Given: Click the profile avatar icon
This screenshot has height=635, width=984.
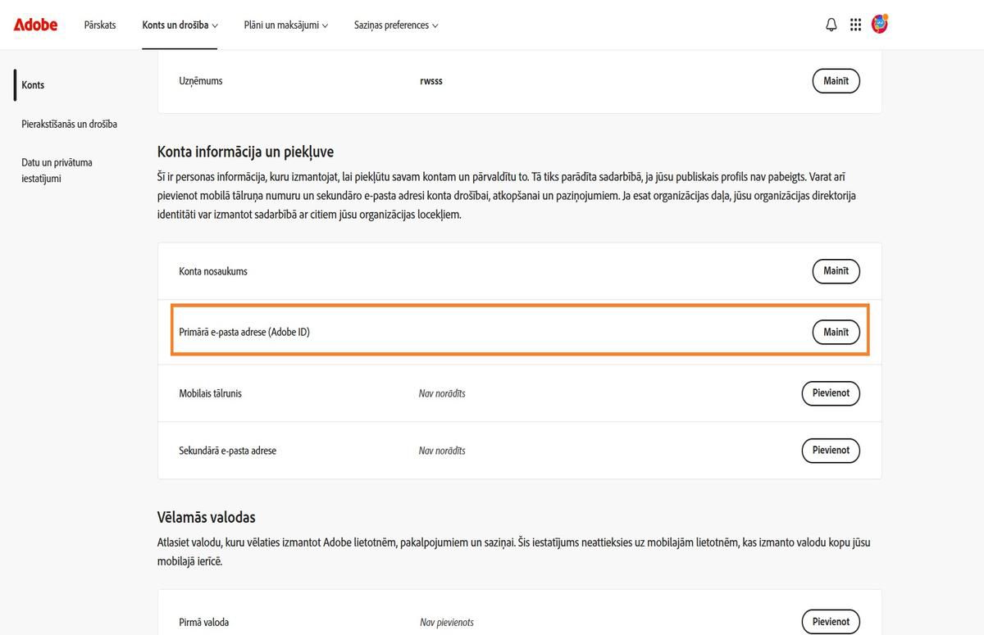Looking at the screenshot, I should click(879, 24).
